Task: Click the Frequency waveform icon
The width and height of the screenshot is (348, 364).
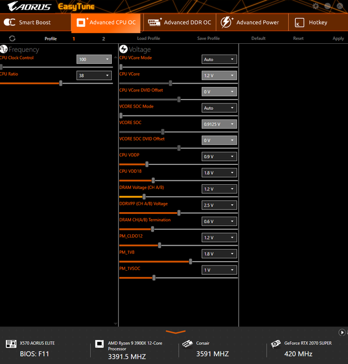Action: 4,49
